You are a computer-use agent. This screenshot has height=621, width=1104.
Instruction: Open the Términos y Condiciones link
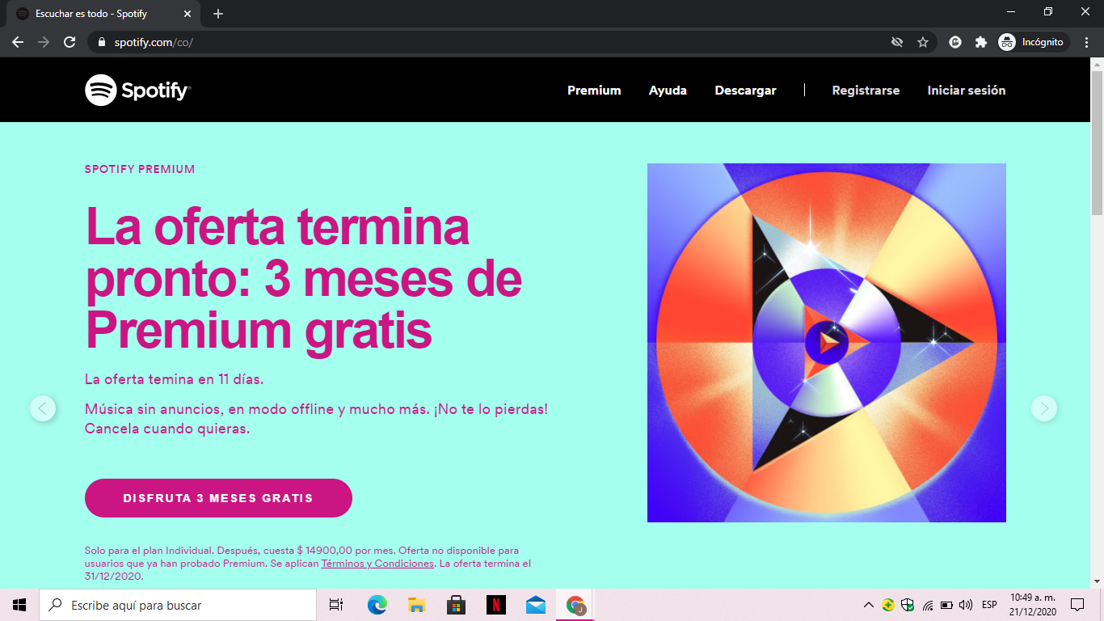tap(378, 564)
